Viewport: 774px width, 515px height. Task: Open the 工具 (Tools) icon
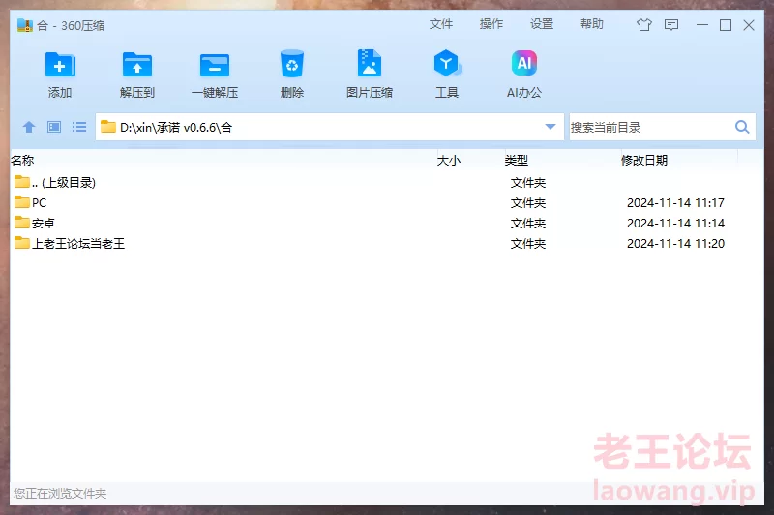point(447,63)
